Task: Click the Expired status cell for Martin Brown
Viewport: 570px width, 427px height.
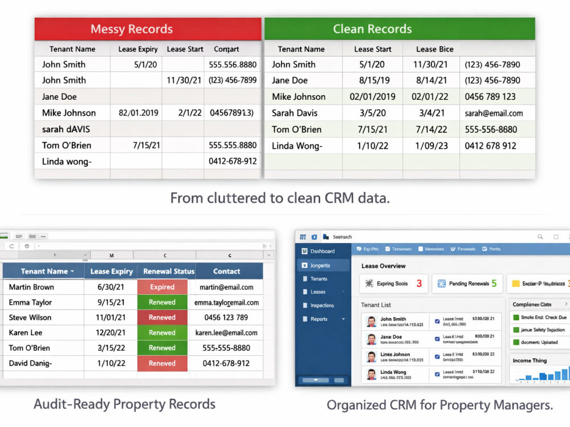Action: pos(162,287)
